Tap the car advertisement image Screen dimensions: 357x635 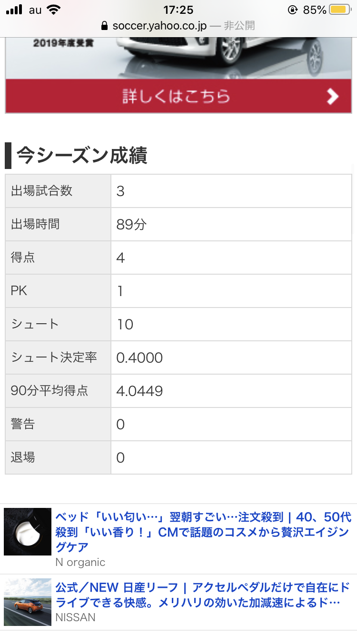(x=178, y=58)
